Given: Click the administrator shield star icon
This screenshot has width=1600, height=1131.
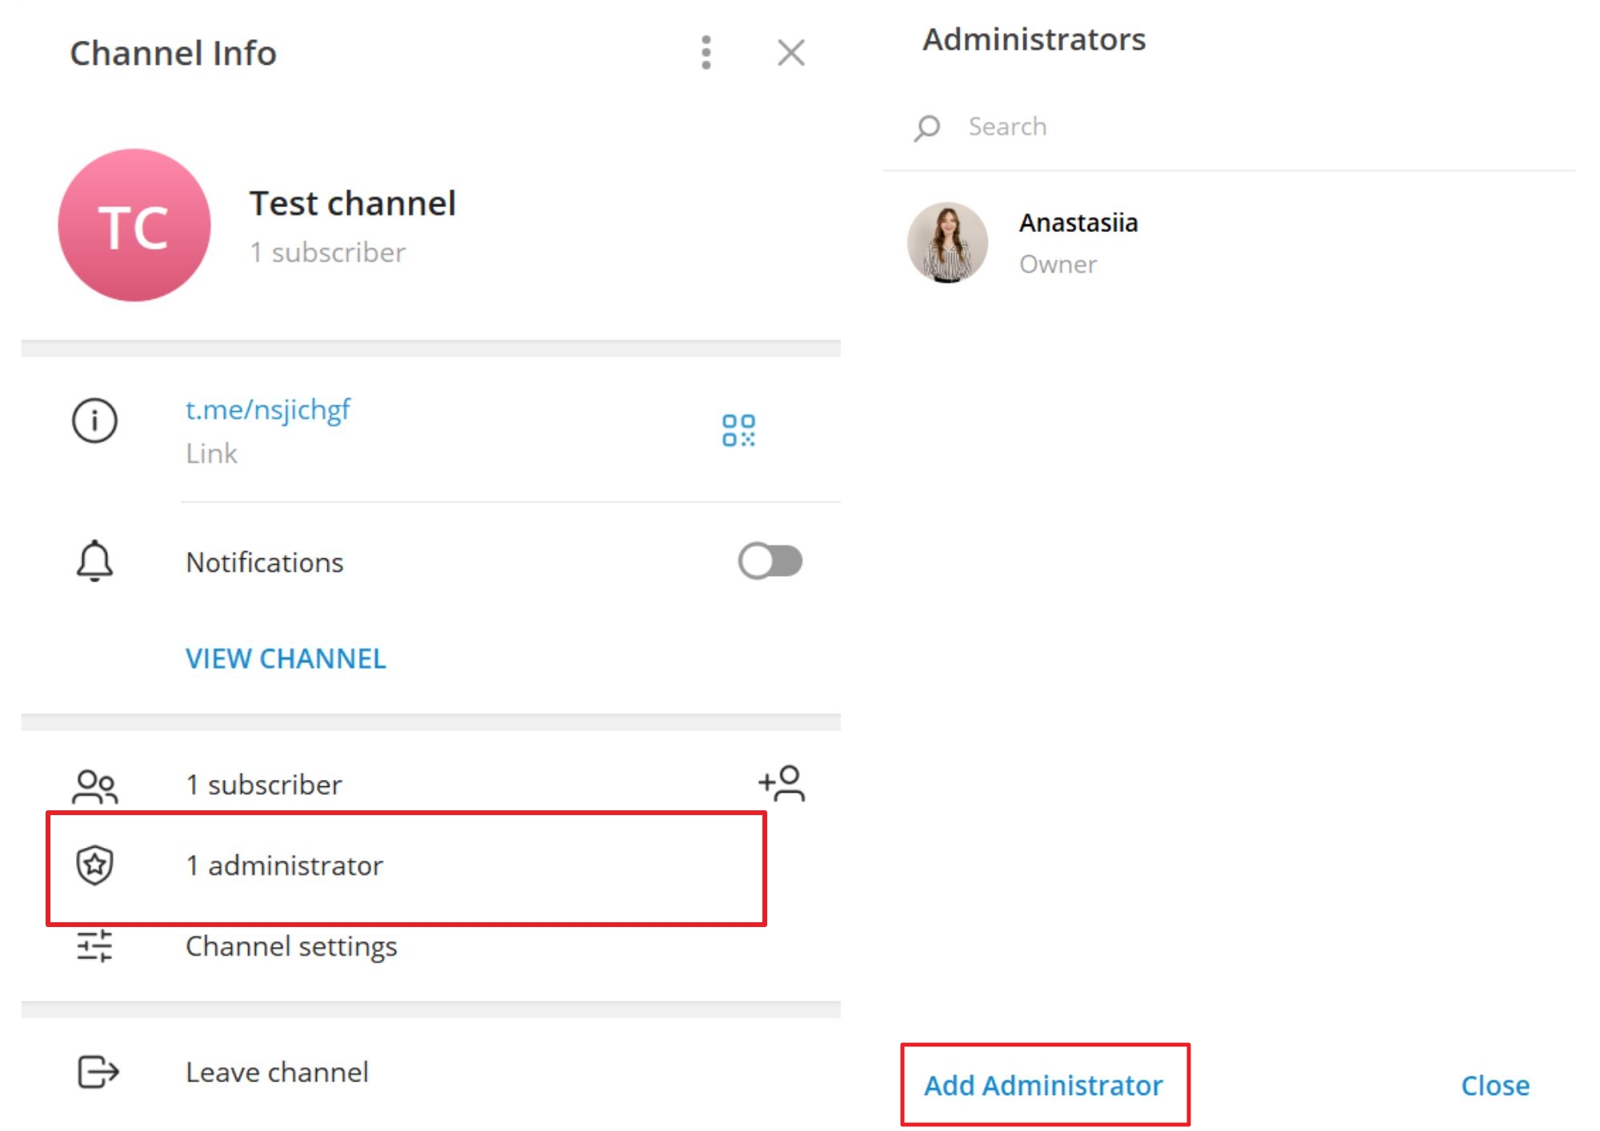Looking at the screenshot, I should pos(94,865).
